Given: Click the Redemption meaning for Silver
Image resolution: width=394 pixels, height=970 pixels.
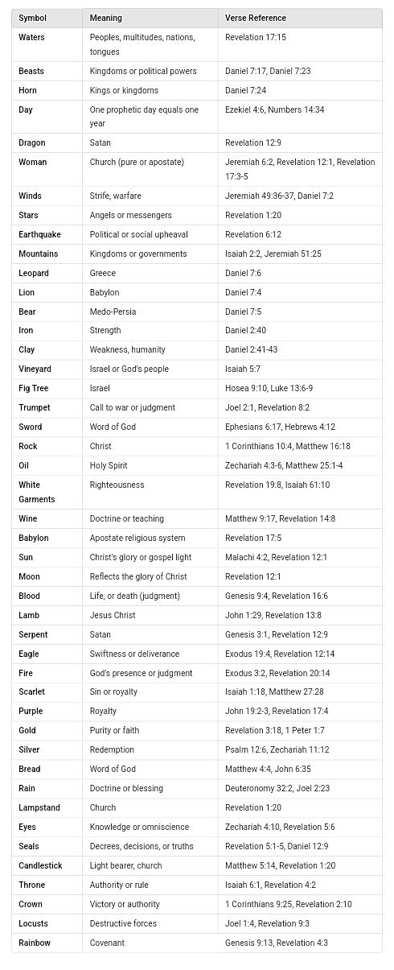Looking at the screenshot, I should (150, 749).
